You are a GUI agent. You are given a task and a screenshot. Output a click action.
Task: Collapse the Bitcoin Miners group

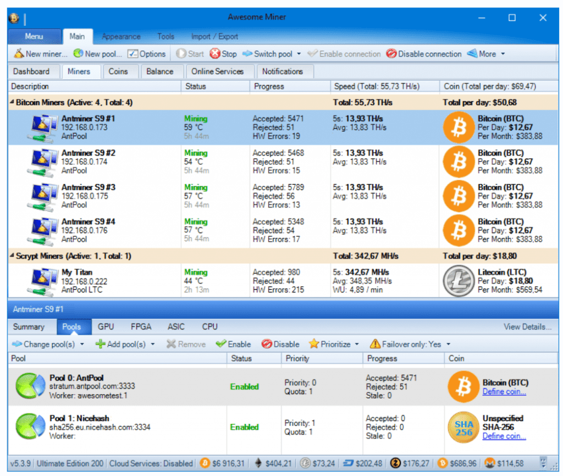(x=12, y=102)
